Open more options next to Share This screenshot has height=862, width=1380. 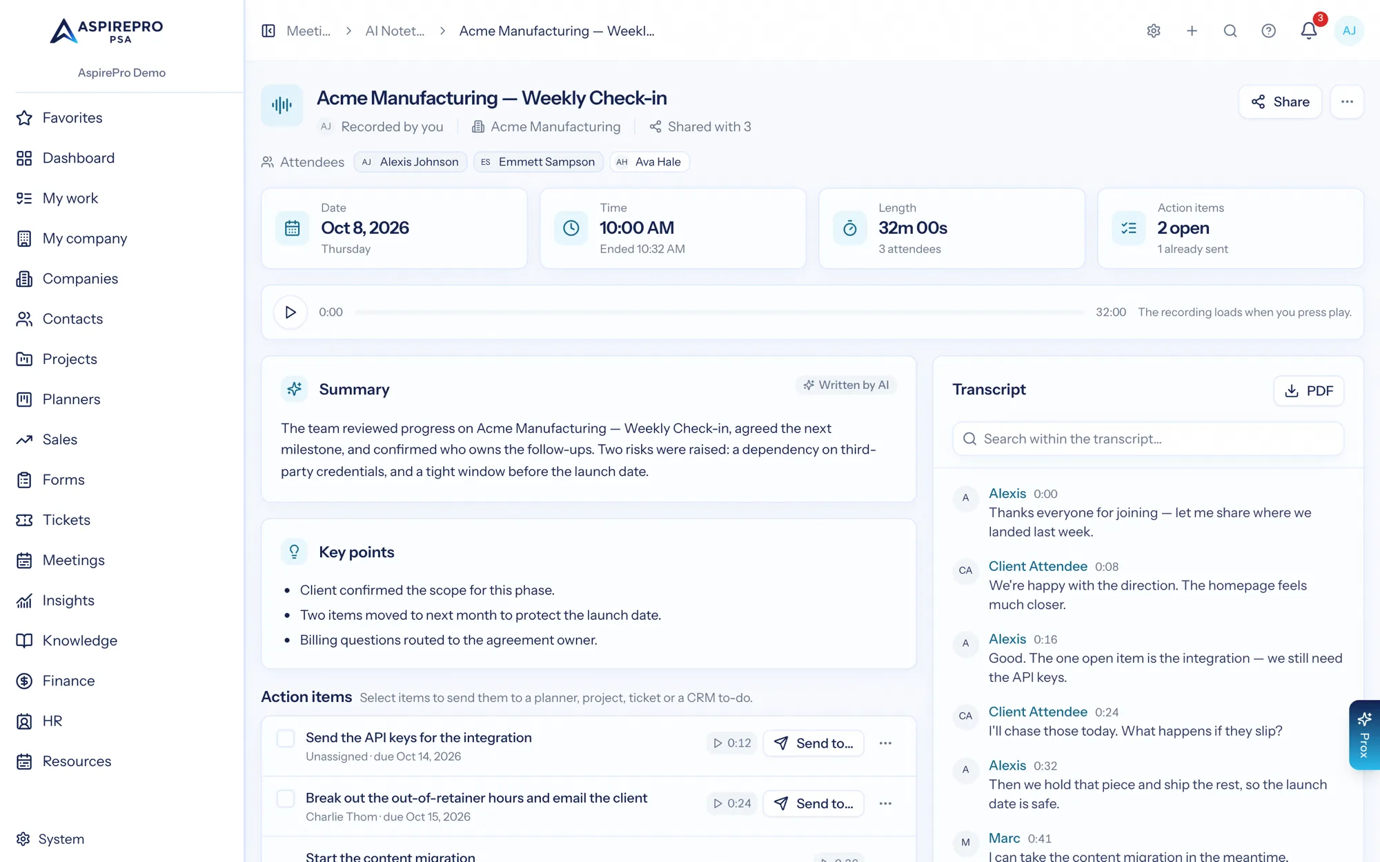pos(1347,102)
